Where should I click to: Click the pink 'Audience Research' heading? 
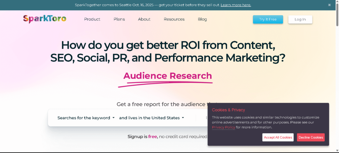(168, 76)
